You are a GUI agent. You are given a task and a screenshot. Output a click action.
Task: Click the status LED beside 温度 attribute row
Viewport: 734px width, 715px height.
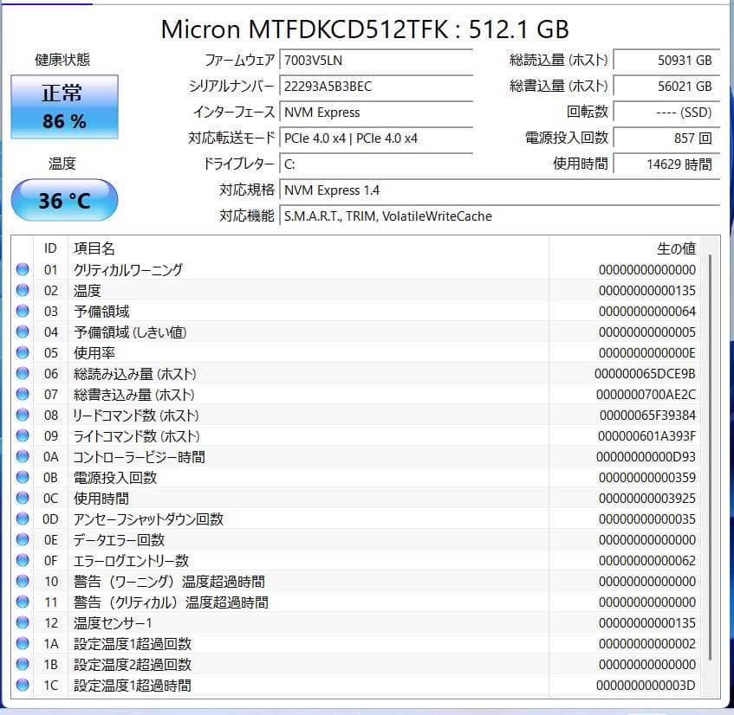pos(22,291)
